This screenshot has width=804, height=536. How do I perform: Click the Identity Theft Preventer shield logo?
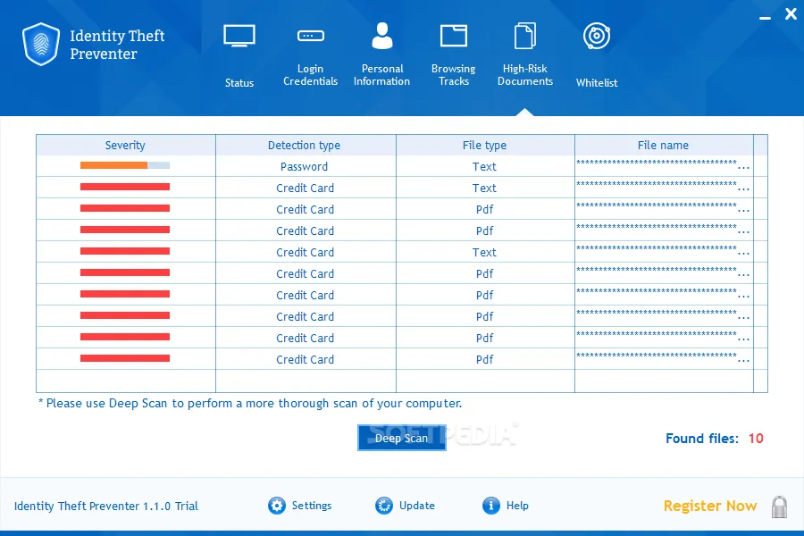[x=41, y=44]
